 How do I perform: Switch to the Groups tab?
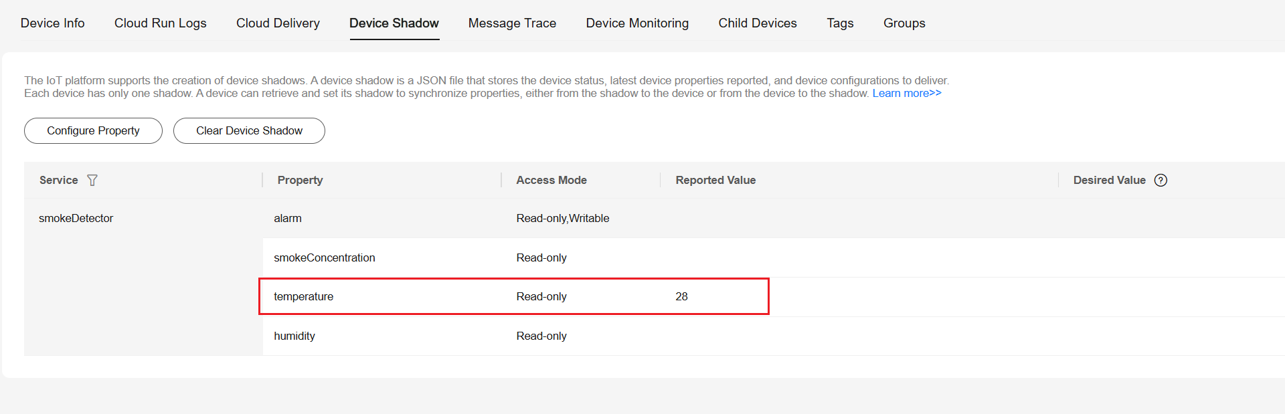coord(904,23)
